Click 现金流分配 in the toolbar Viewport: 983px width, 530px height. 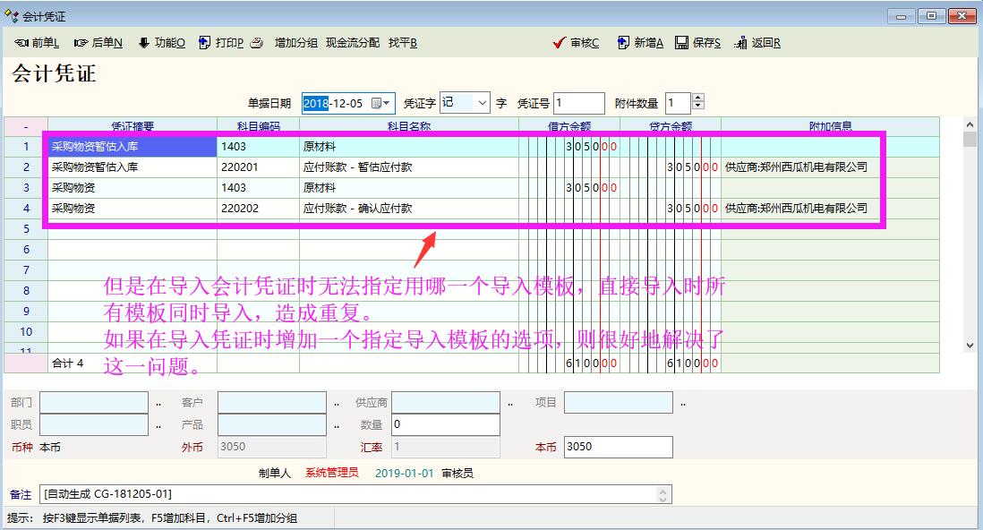click(352, 43)
